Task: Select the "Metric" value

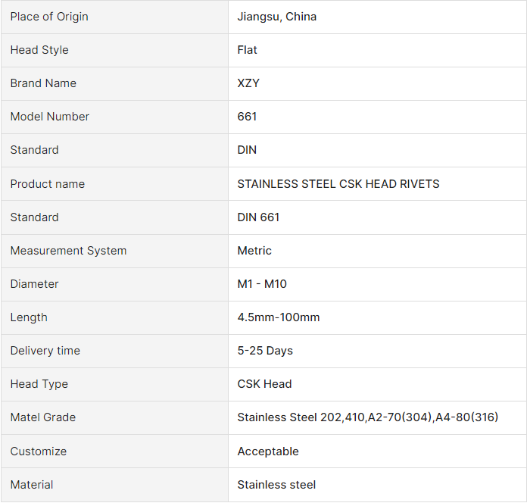Action: point(254,251)
